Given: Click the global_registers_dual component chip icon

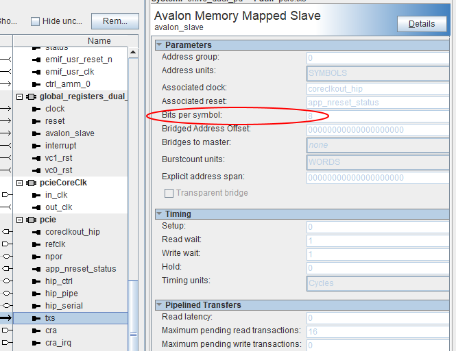Looking at the screenshot, I should (x=31, y=96).
